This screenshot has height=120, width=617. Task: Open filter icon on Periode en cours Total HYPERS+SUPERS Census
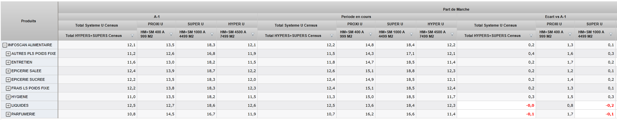pyautogui.click(x=332, y=36)
